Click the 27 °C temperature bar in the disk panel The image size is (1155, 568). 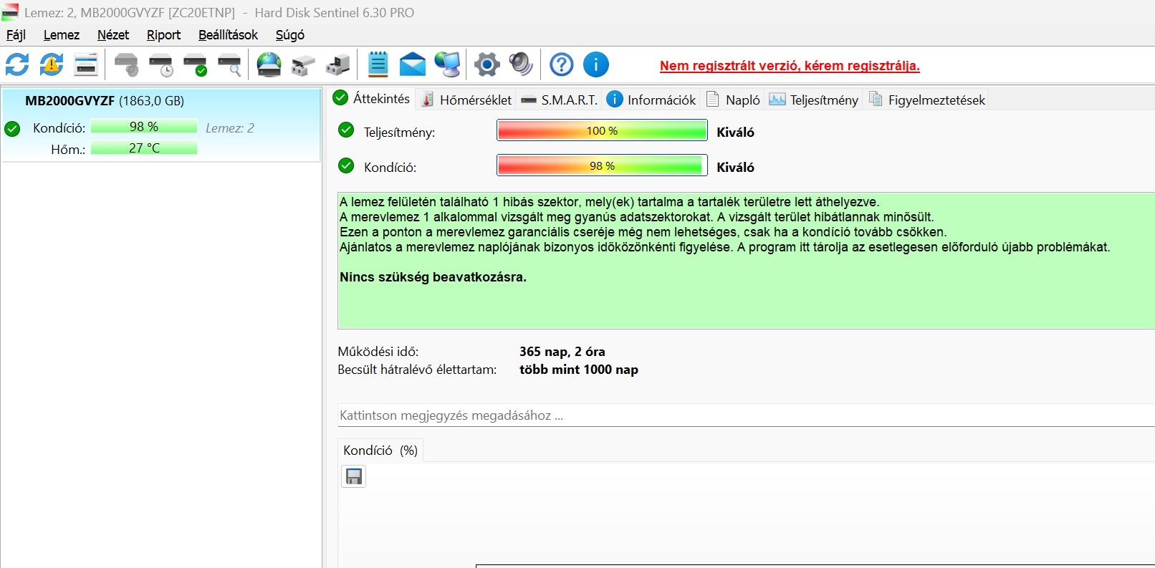click(144, 148)
